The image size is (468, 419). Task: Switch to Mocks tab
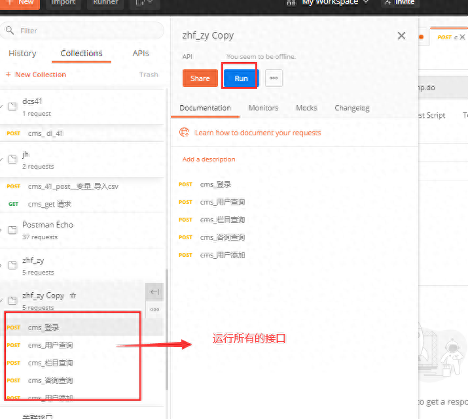[306, 108]
